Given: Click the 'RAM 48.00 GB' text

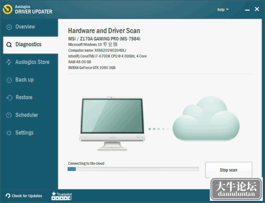Looking at the screenshot, I should pyautogui.click(x=79, y=62).
